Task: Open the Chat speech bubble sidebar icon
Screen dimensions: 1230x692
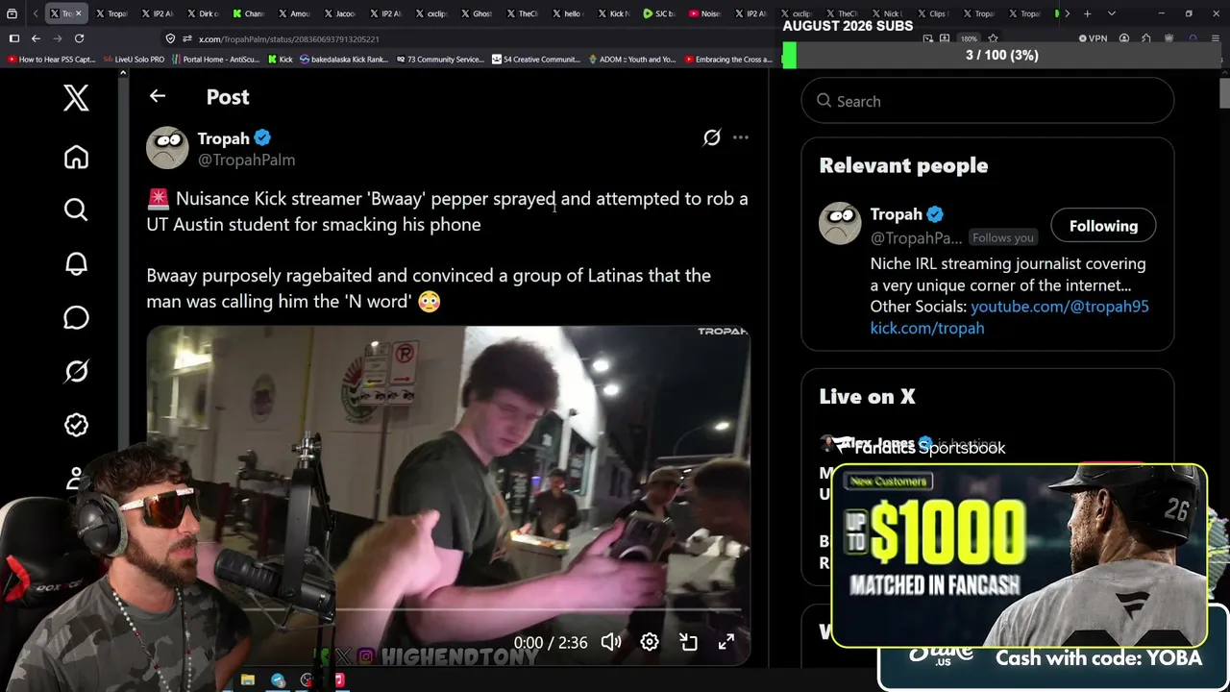Action: (x=76, y=317)
